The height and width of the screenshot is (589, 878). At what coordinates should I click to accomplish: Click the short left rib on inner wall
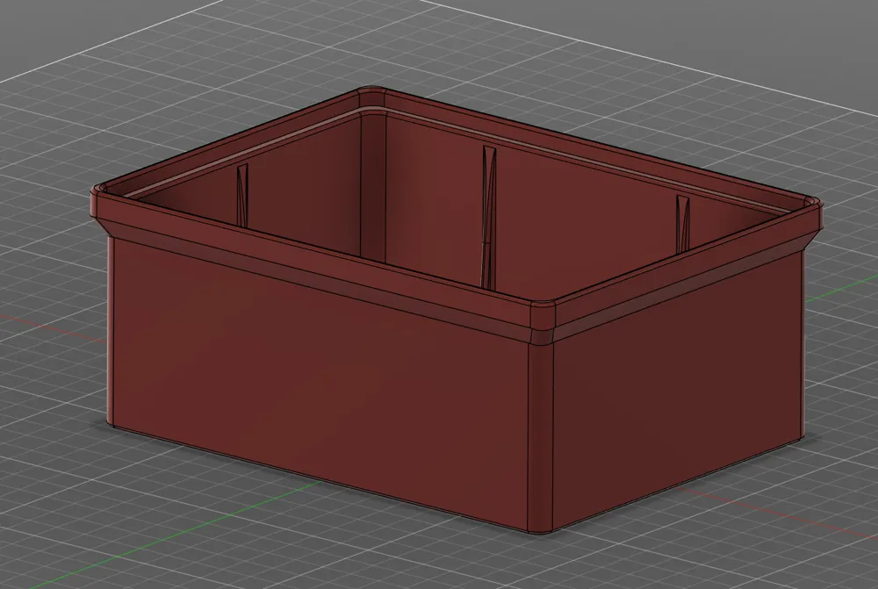click(242, 196)
